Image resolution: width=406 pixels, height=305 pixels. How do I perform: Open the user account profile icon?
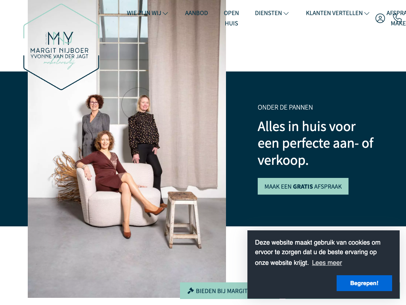coord(380,18)
